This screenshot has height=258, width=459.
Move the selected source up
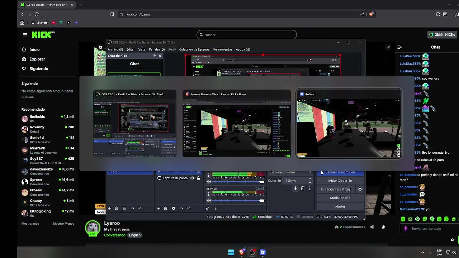(x=181, y=208)
